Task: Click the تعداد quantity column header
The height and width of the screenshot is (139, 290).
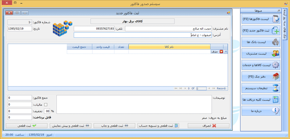Action: tap(121, 47)
